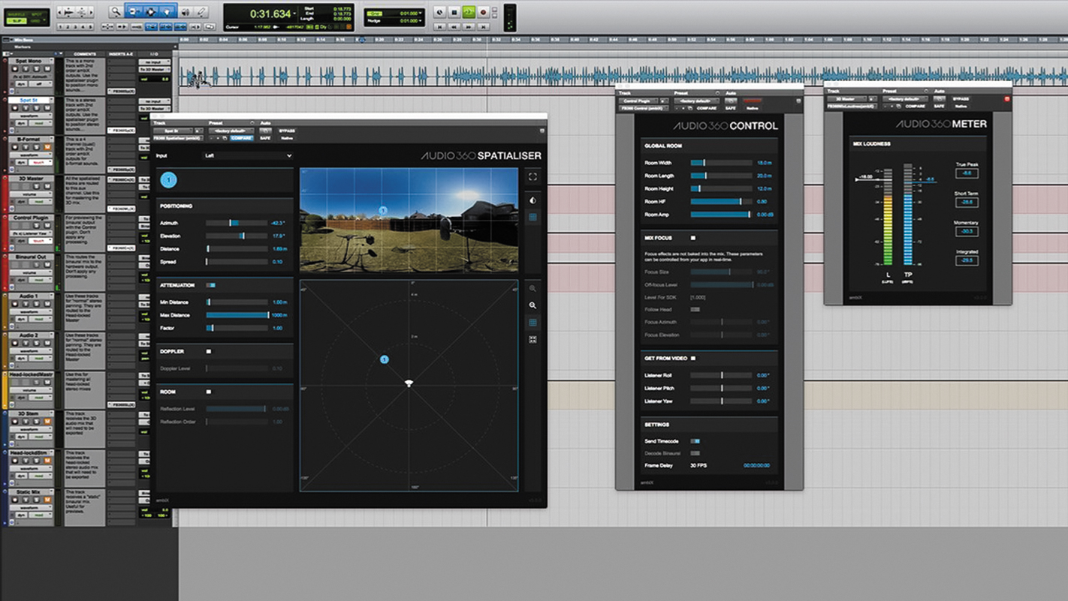Toggle grid icon beside top-down position view
1068x601 pixels.
click(532, 323)
